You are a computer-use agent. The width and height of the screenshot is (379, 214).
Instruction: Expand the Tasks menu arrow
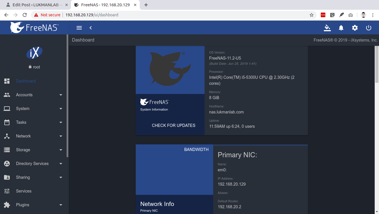[x=61, y=122]
